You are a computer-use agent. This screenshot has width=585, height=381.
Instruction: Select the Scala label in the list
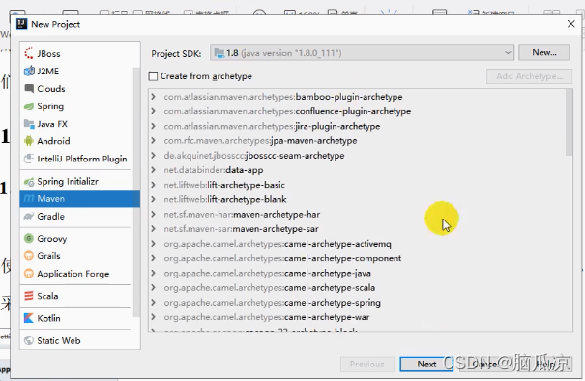click(47, 296)
